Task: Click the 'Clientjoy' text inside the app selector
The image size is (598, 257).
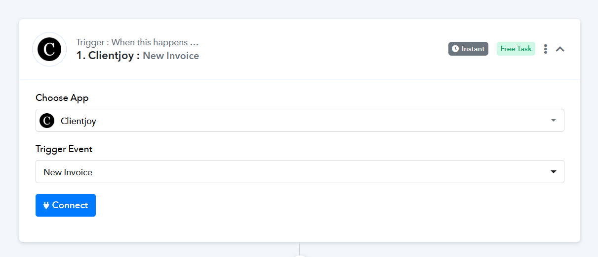Action: click(79, 121)
